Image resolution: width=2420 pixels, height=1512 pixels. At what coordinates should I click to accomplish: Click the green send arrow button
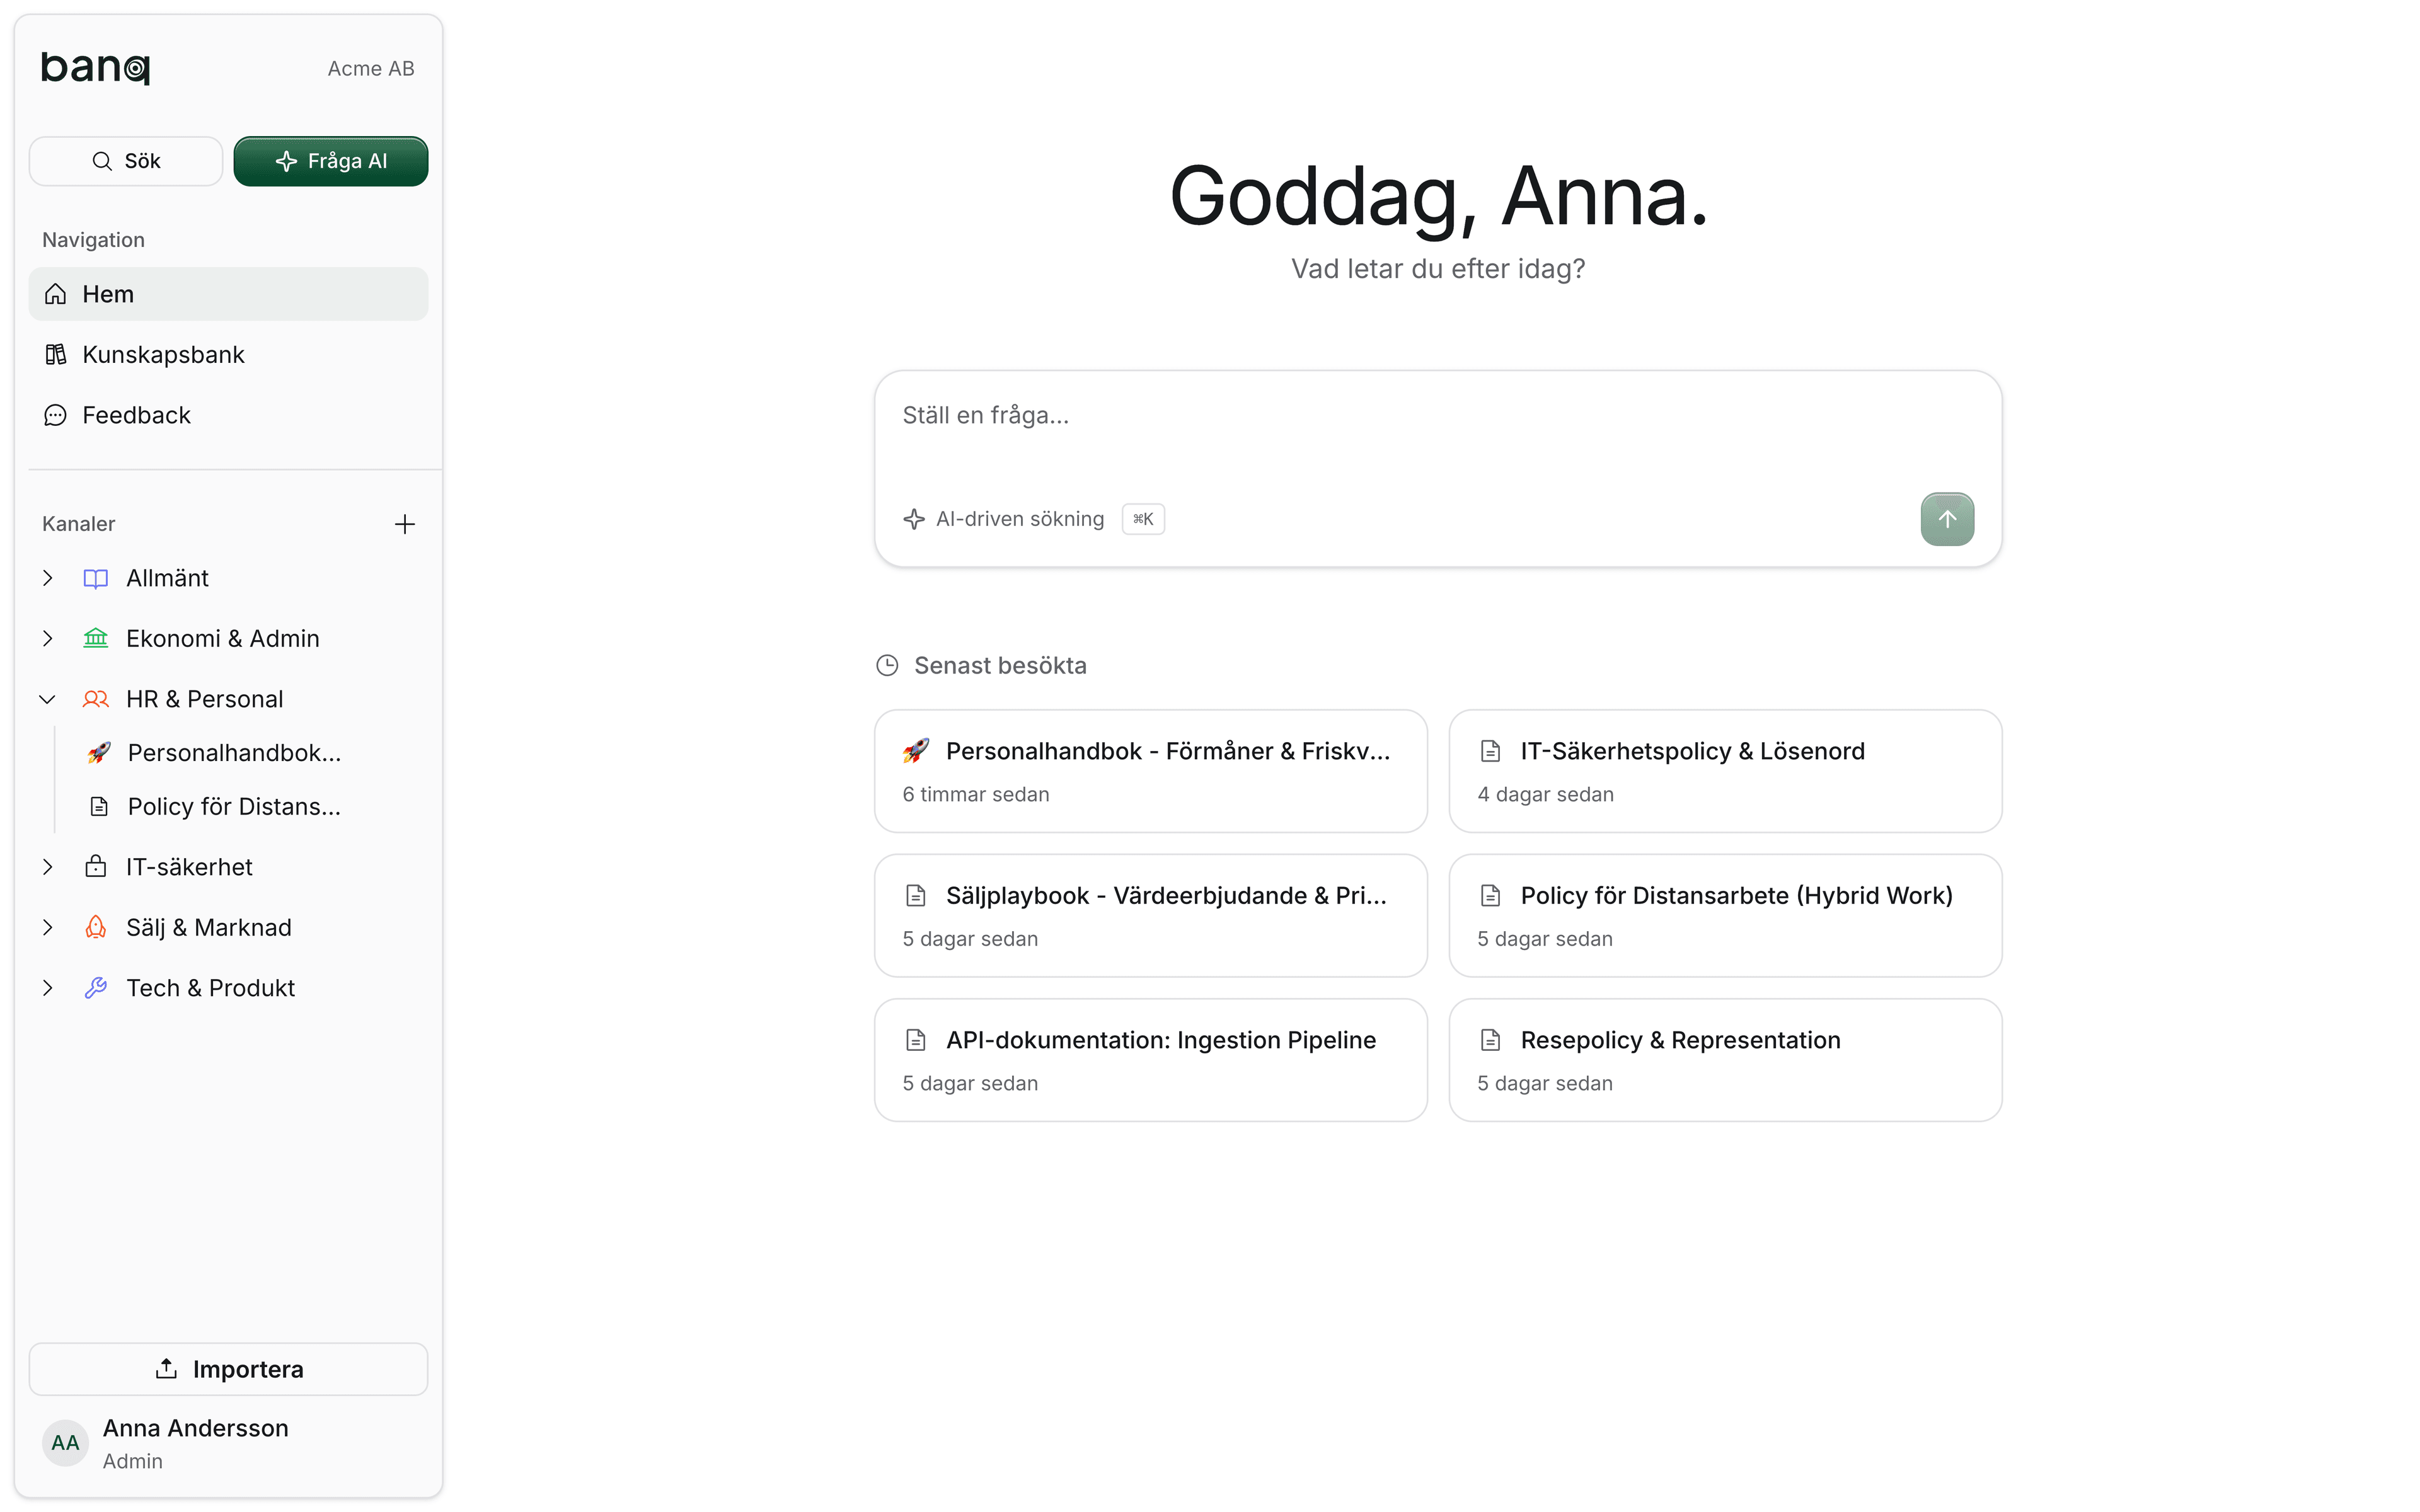pos(1946,519)
